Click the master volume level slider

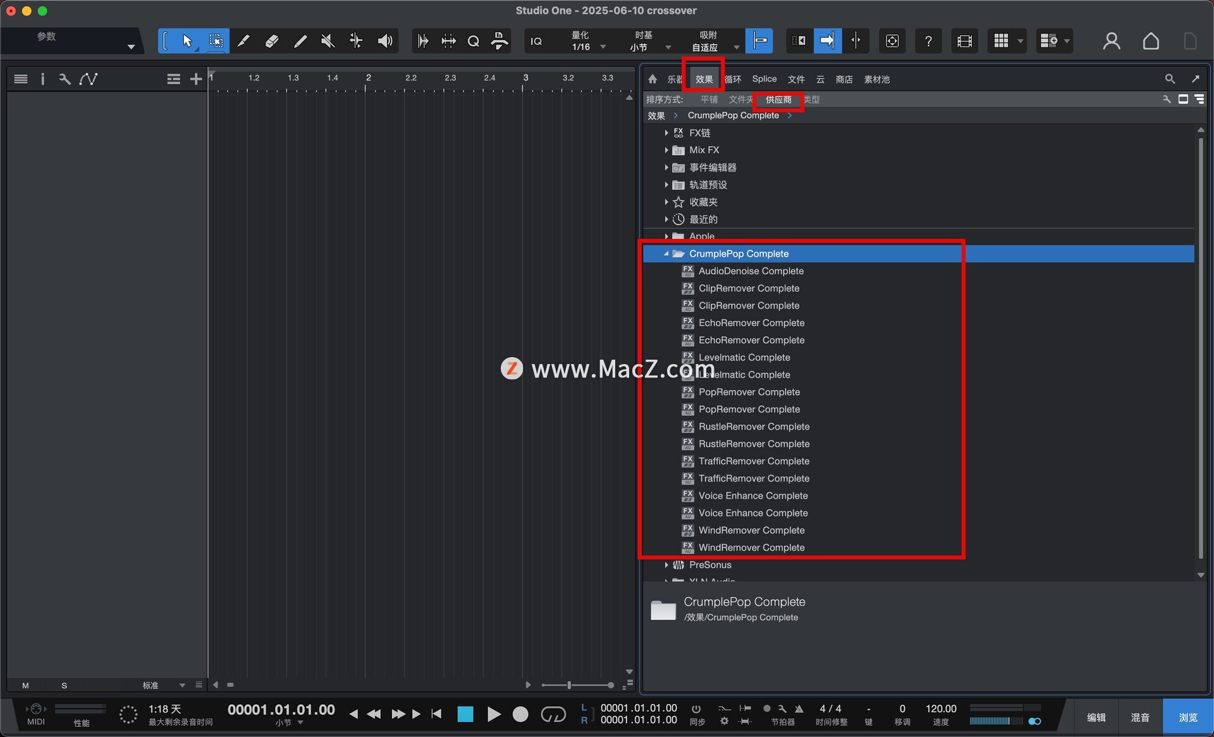pos(996,721)
